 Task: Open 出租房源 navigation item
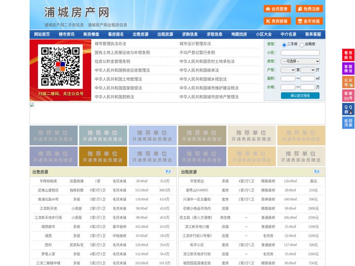(x=165, y=34)
